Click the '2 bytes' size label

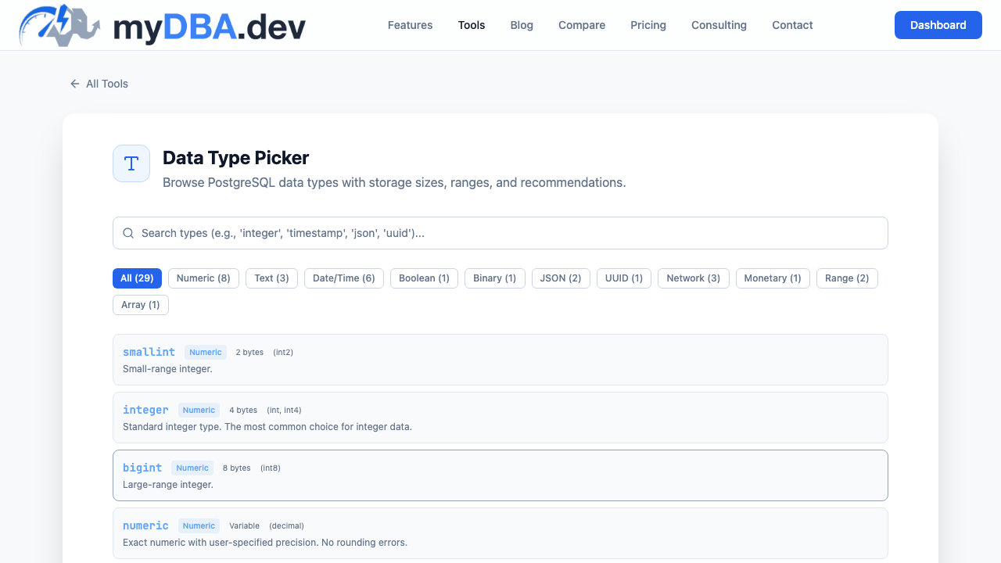pos(249,352)
